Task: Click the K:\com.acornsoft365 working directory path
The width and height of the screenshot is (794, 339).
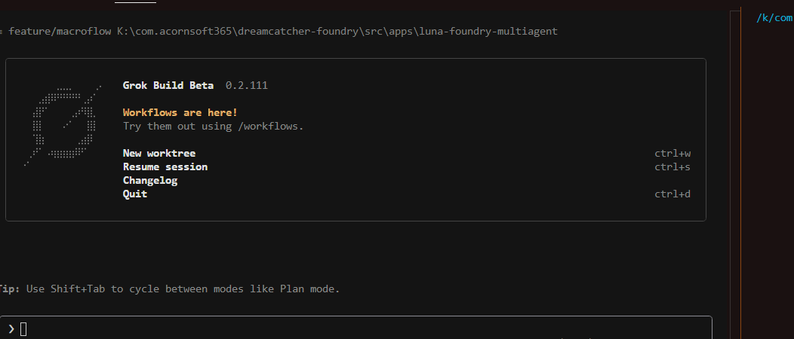Action: pos(337,32)
